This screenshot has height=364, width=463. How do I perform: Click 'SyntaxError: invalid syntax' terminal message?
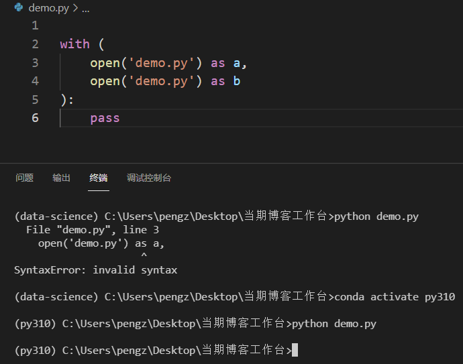(x=96, y=270)
